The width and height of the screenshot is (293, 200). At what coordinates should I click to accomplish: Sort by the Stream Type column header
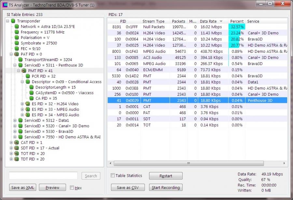153,21
